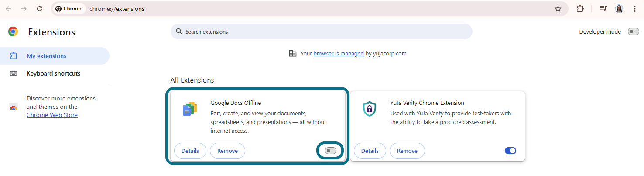The width and height of the screenshot is (644, 176).
Task: Click the Search extensions field
Action: tap(321, 31)
